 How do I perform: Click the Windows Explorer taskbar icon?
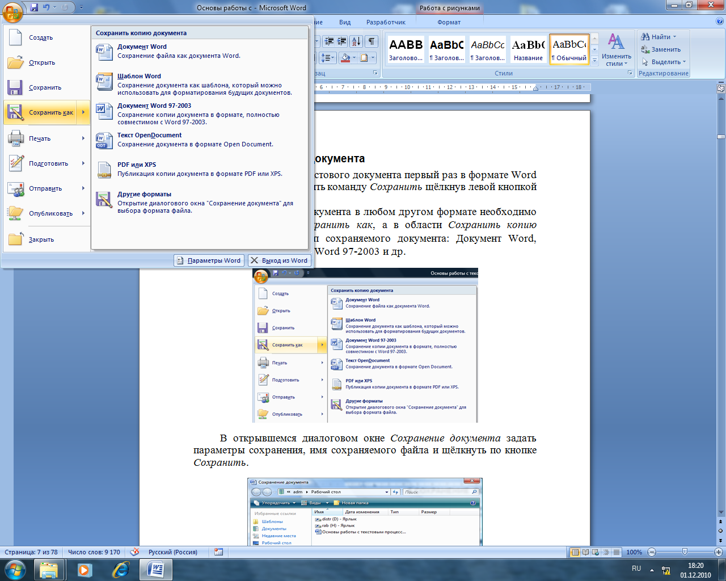coord(49,569)
